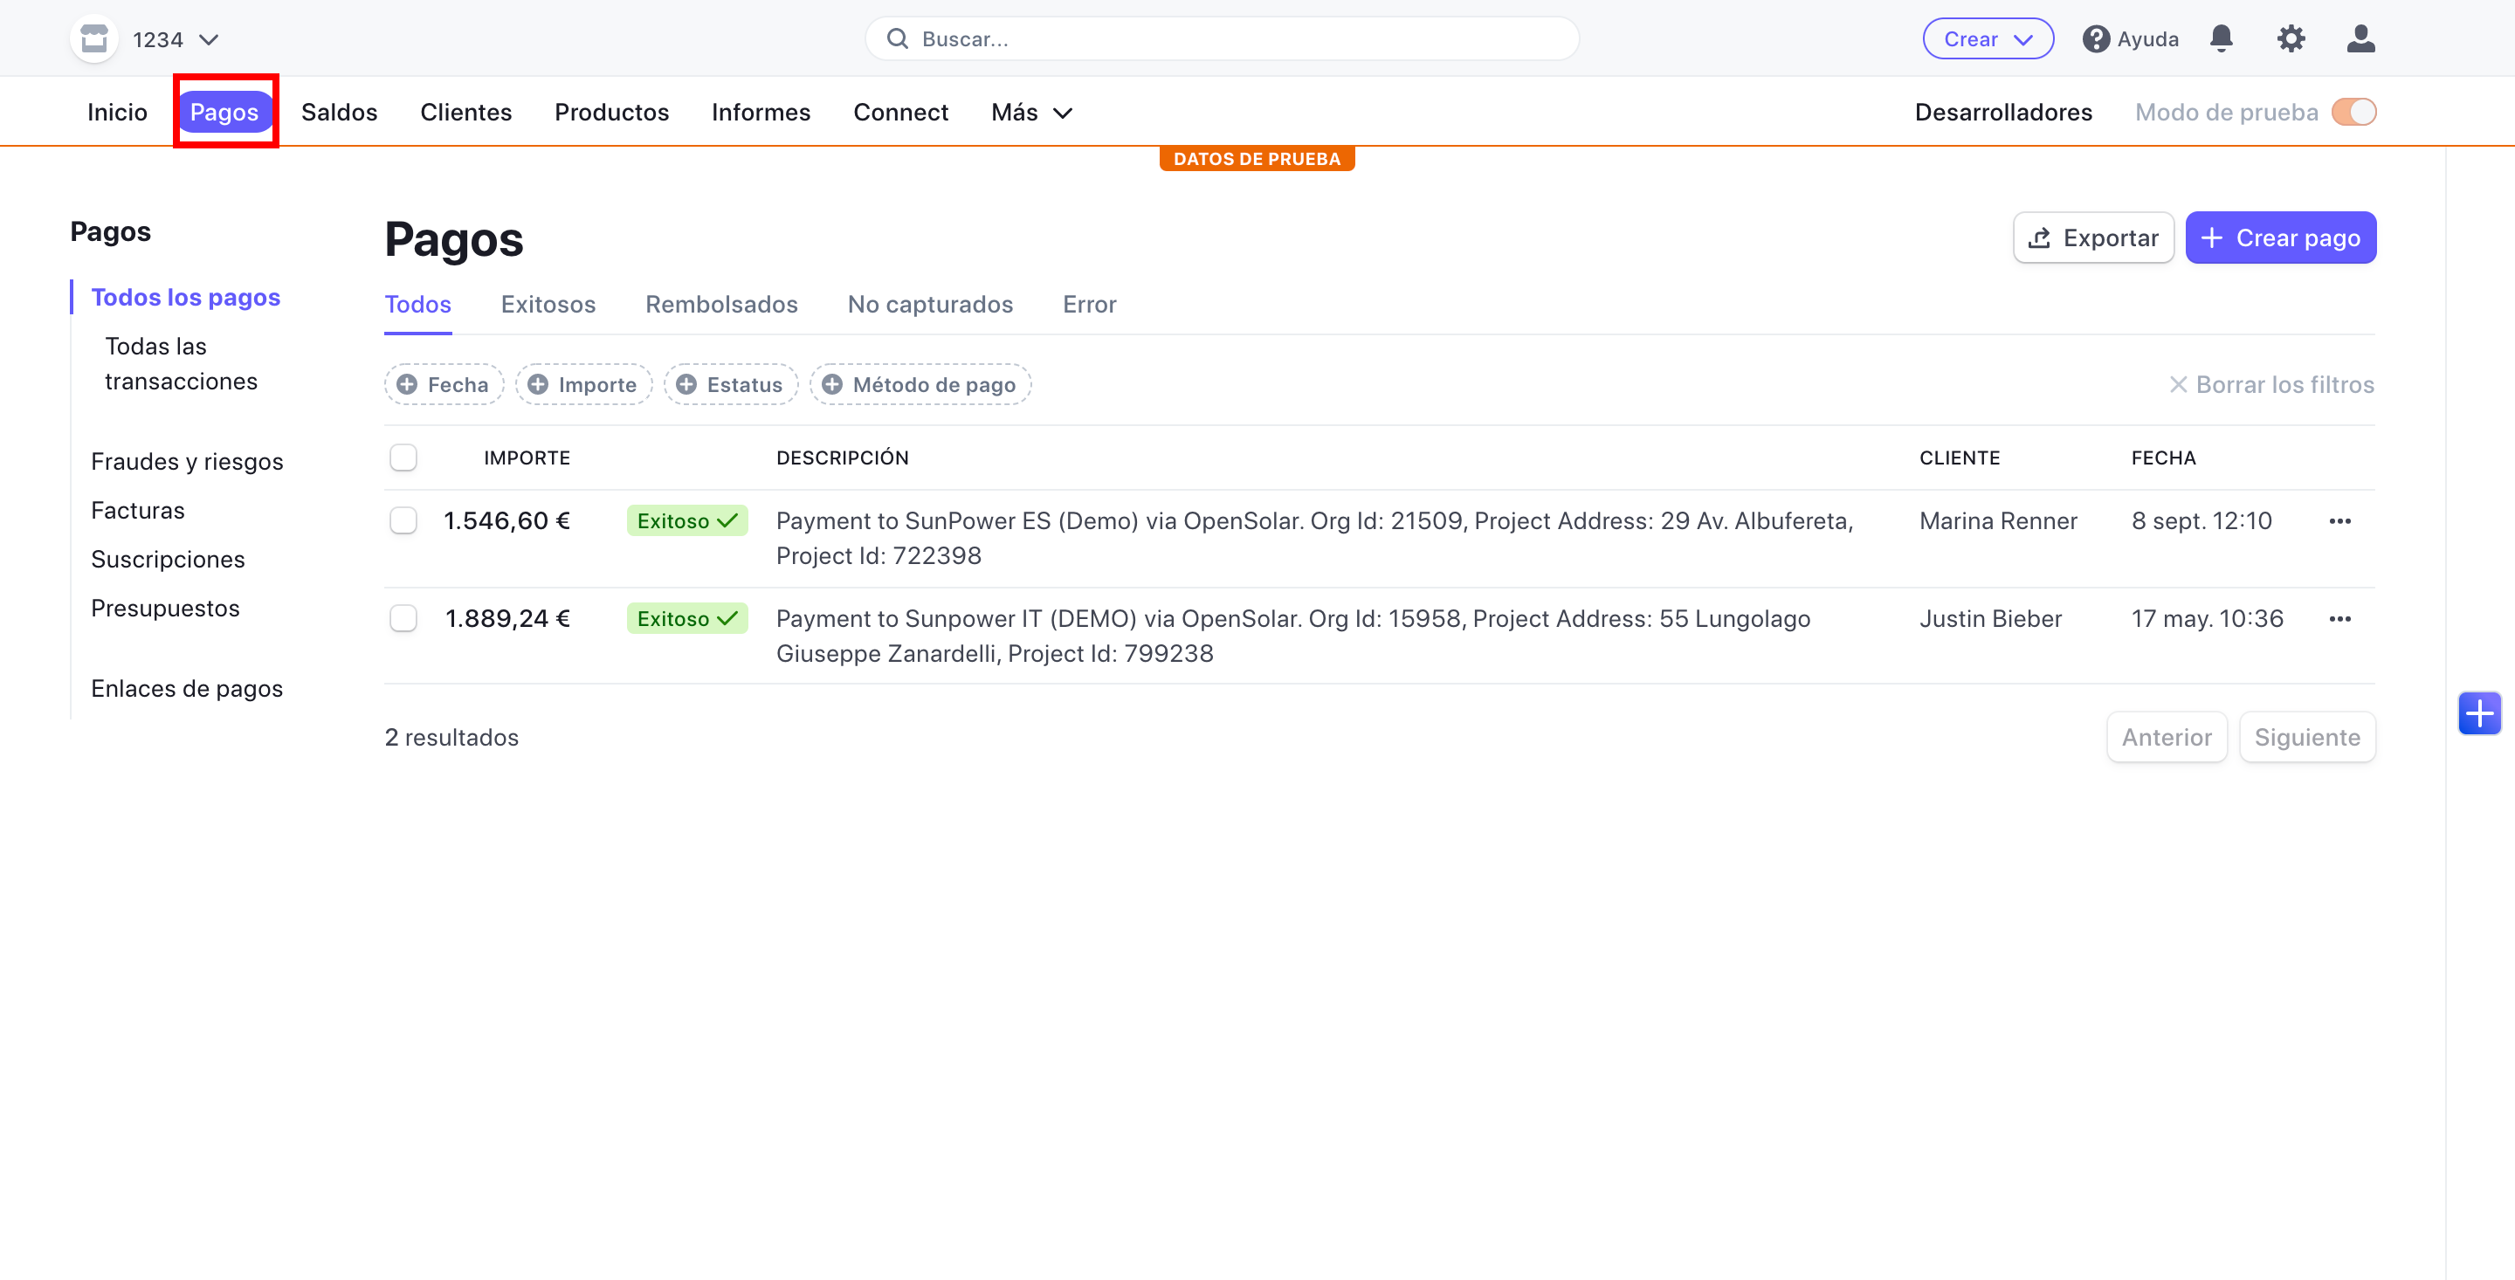
Task: Open the settings gear icon
Action: click(2291, 39)
